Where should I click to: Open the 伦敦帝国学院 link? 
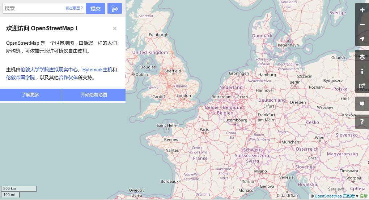21,77
